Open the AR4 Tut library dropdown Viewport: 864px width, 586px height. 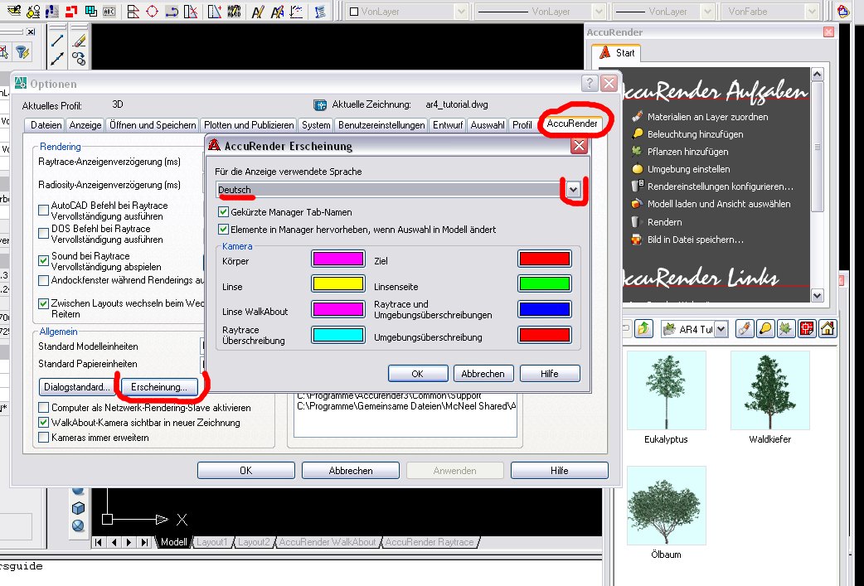721,329
